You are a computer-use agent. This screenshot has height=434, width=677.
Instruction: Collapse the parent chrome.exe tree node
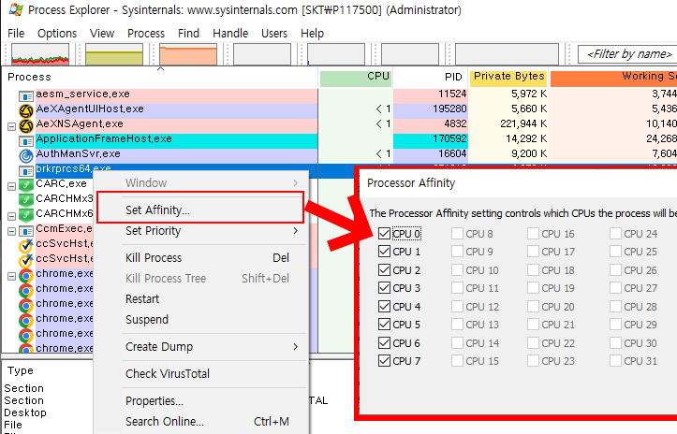pyautogui.click(x=11, y=276)
